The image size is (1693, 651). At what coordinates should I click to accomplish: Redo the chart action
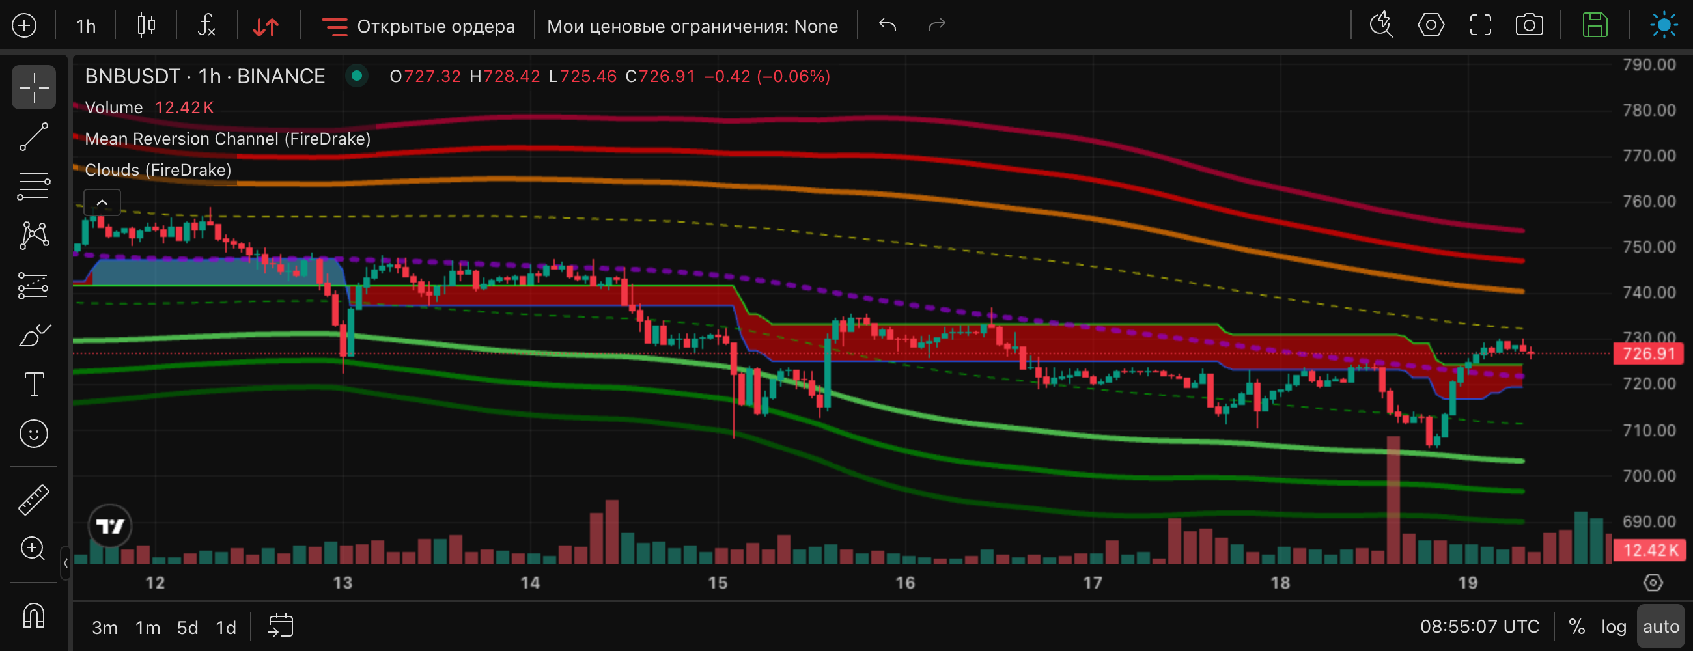click(x=936, y=25)
